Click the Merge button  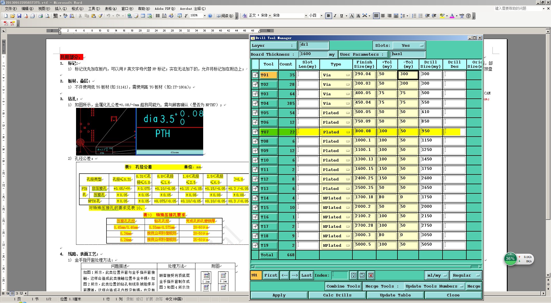click(474, 286)
